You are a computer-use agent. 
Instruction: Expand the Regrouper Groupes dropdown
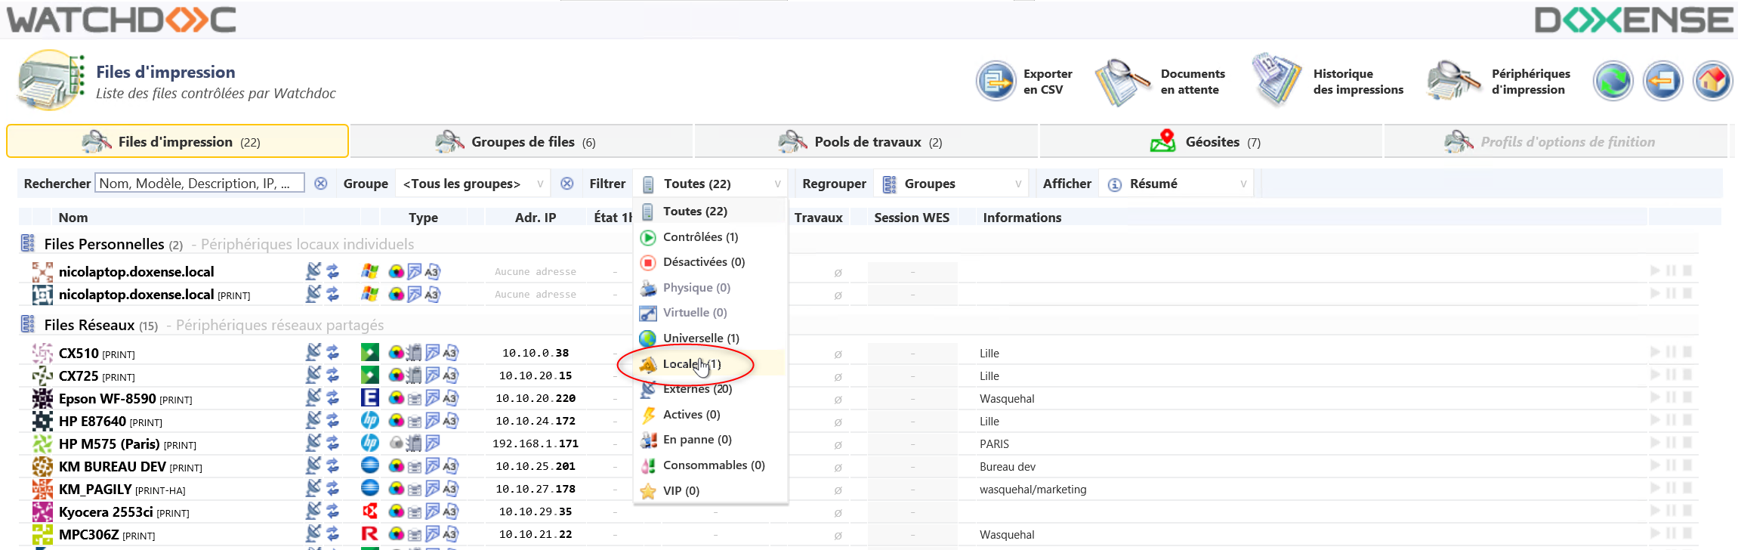click(x=952, y=184)
